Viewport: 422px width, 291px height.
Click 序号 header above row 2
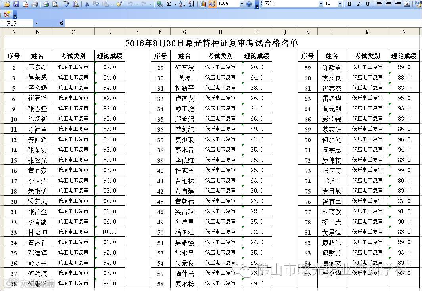[14, 56]
